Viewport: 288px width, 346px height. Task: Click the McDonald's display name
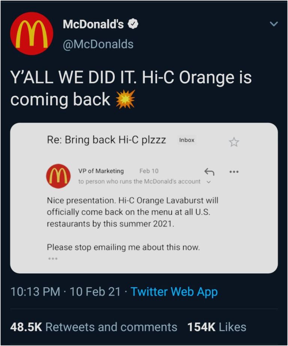[x=93, y=25]
